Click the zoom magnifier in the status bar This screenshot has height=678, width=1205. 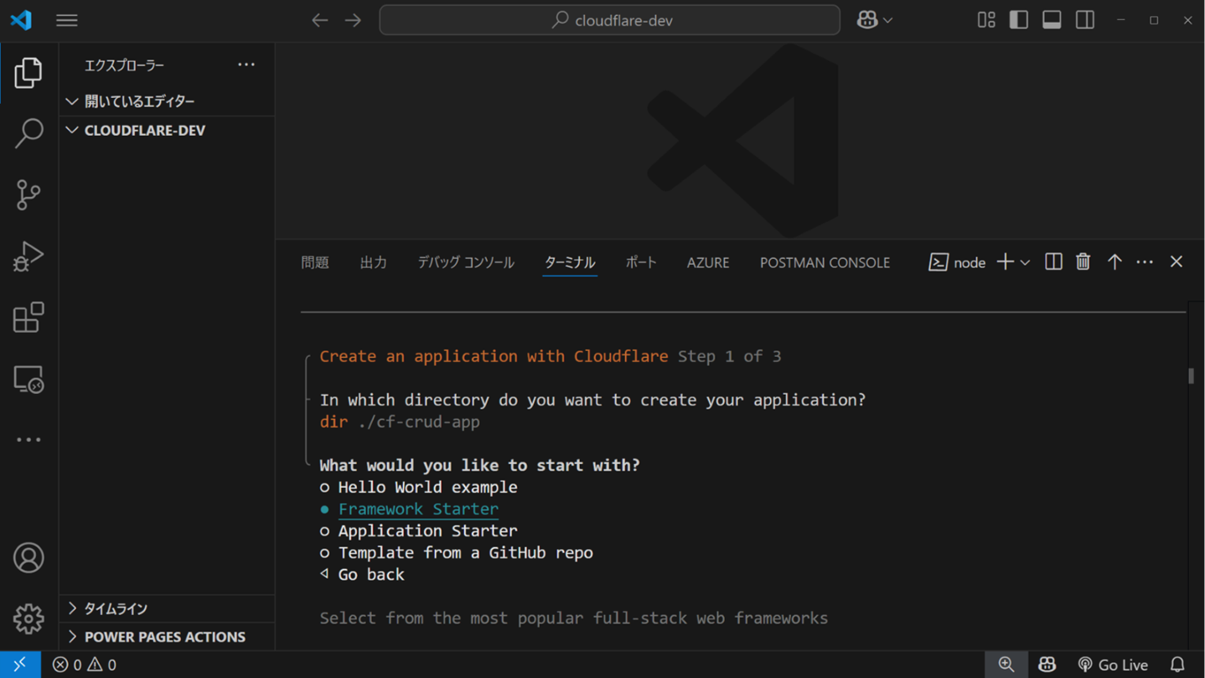point(1006,665)
